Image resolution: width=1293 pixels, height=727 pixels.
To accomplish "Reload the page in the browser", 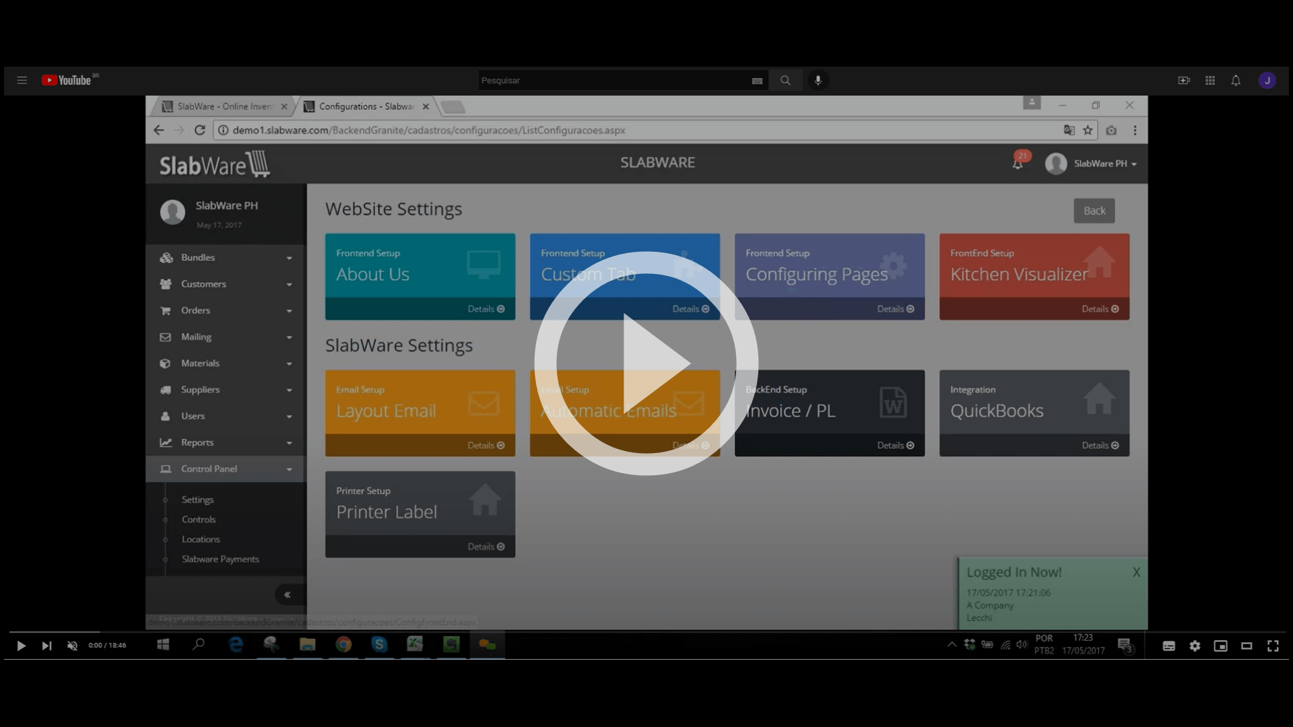I will point(199,130).
